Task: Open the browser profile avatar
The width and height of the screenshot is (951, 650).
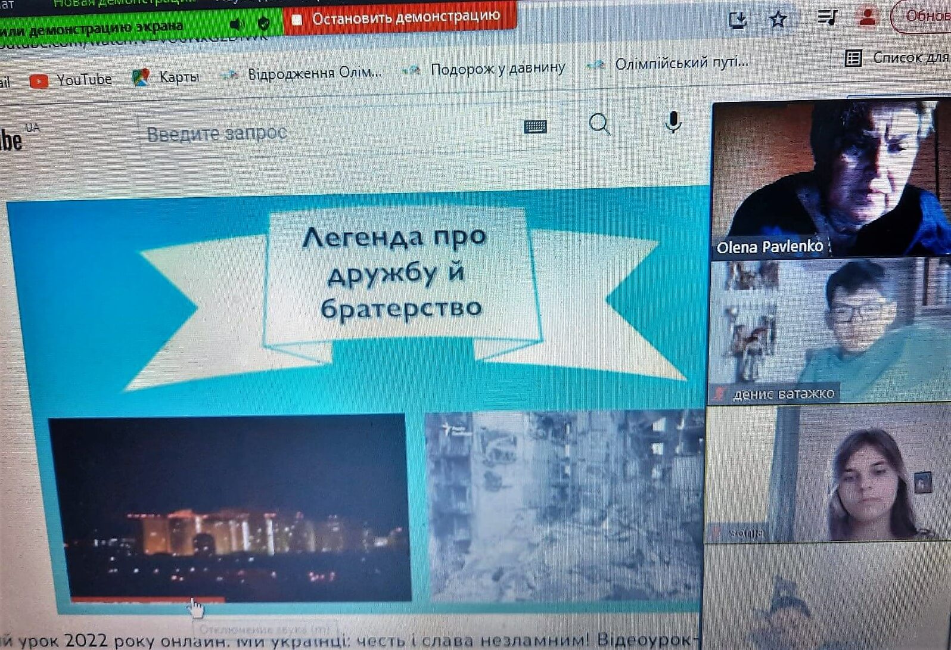Action: [x=867, y=17]
